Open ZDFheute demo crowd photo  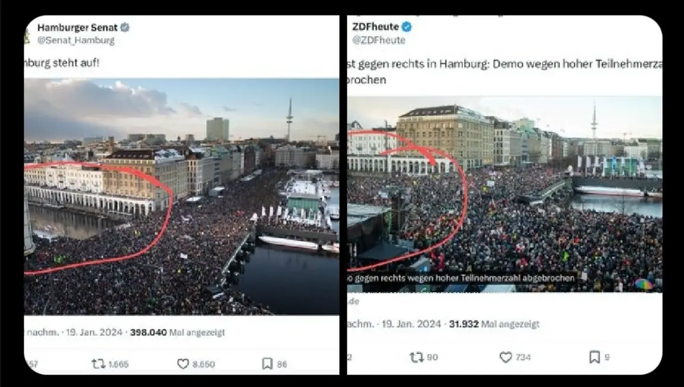505,194
